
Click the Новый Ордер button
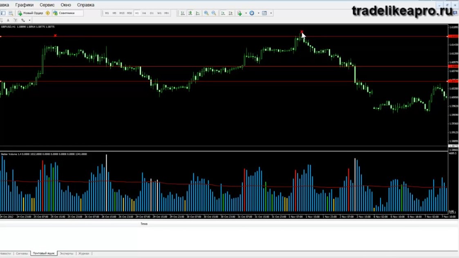coord(30,13)
